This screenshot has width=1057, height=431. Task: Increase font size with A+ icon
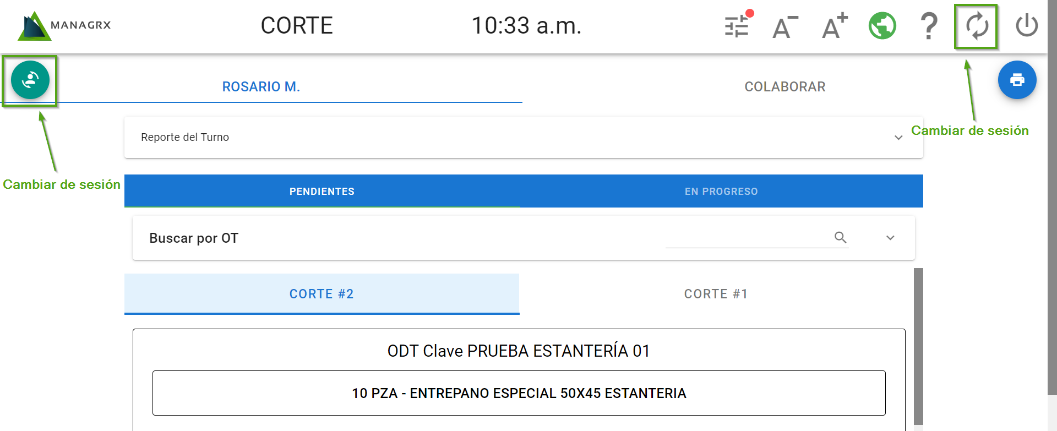coord(834,26)
